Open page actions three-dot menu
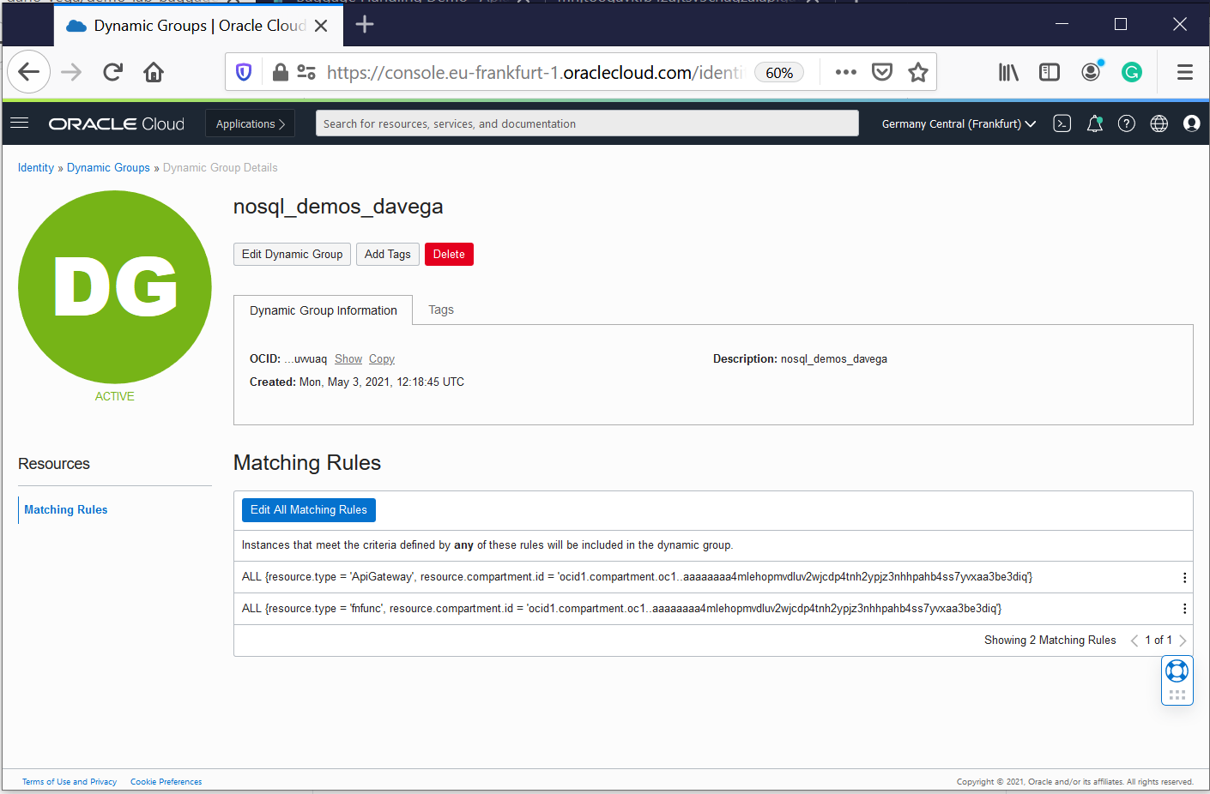 (x=846, y=72)
